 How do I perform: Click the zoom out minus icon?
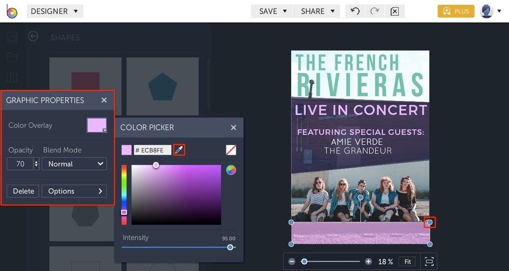click(x=292, y=261)
